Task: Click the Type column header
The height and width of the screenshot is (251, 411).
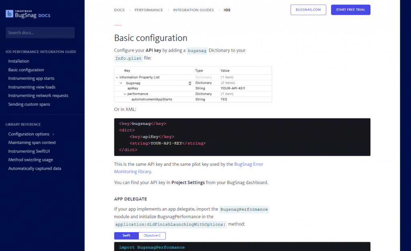Action: pos(199,70)
